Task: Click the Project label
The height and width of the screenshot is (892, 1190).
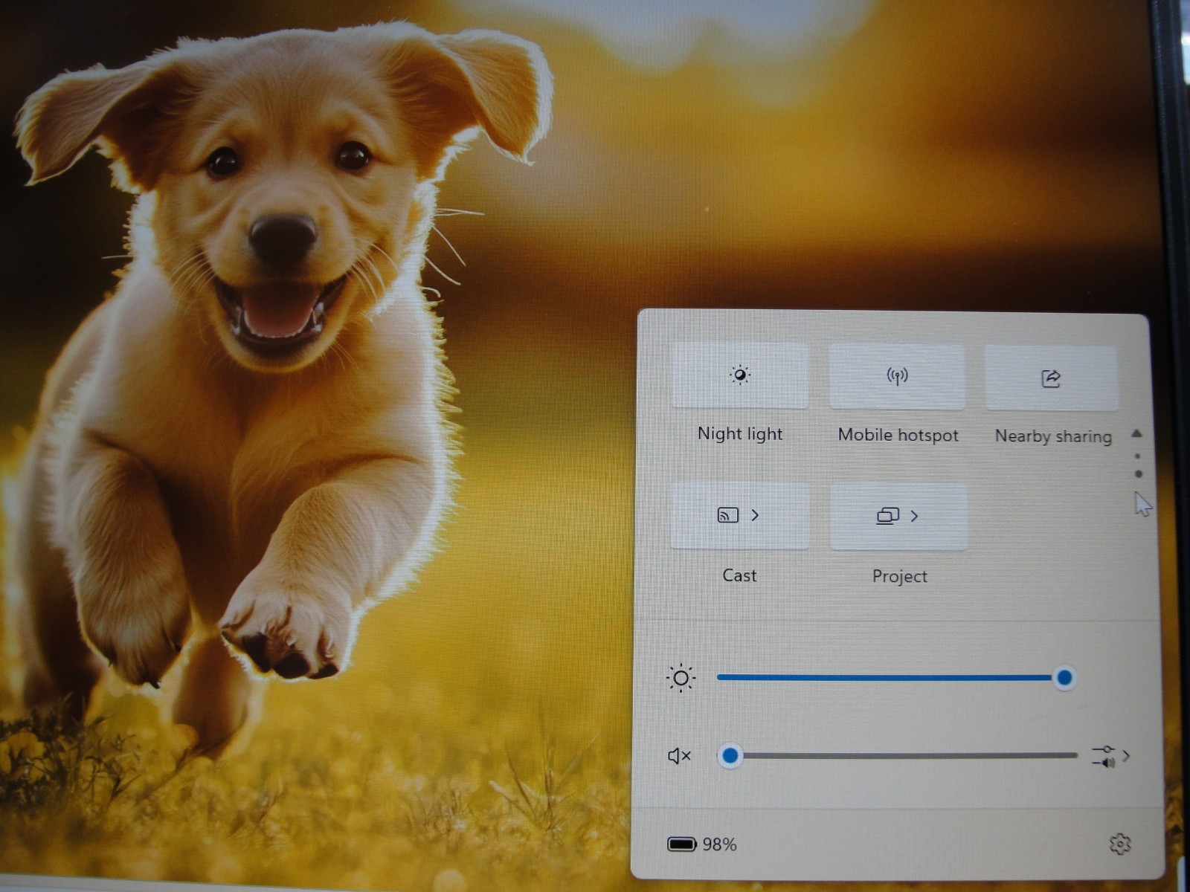Action: [x=899, y=577]
